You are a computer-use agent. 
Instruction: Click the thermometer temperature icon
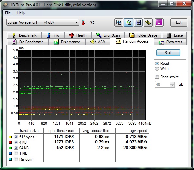click(83, 22)
